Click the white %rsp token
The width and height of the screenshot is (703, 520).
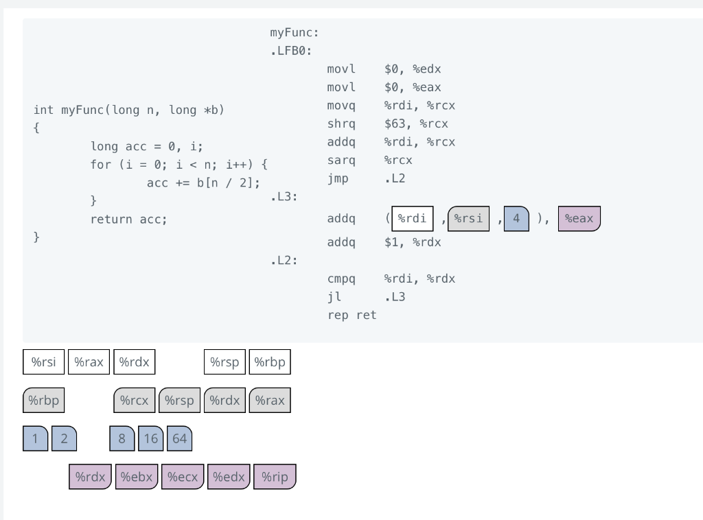[x=224, y=362]
